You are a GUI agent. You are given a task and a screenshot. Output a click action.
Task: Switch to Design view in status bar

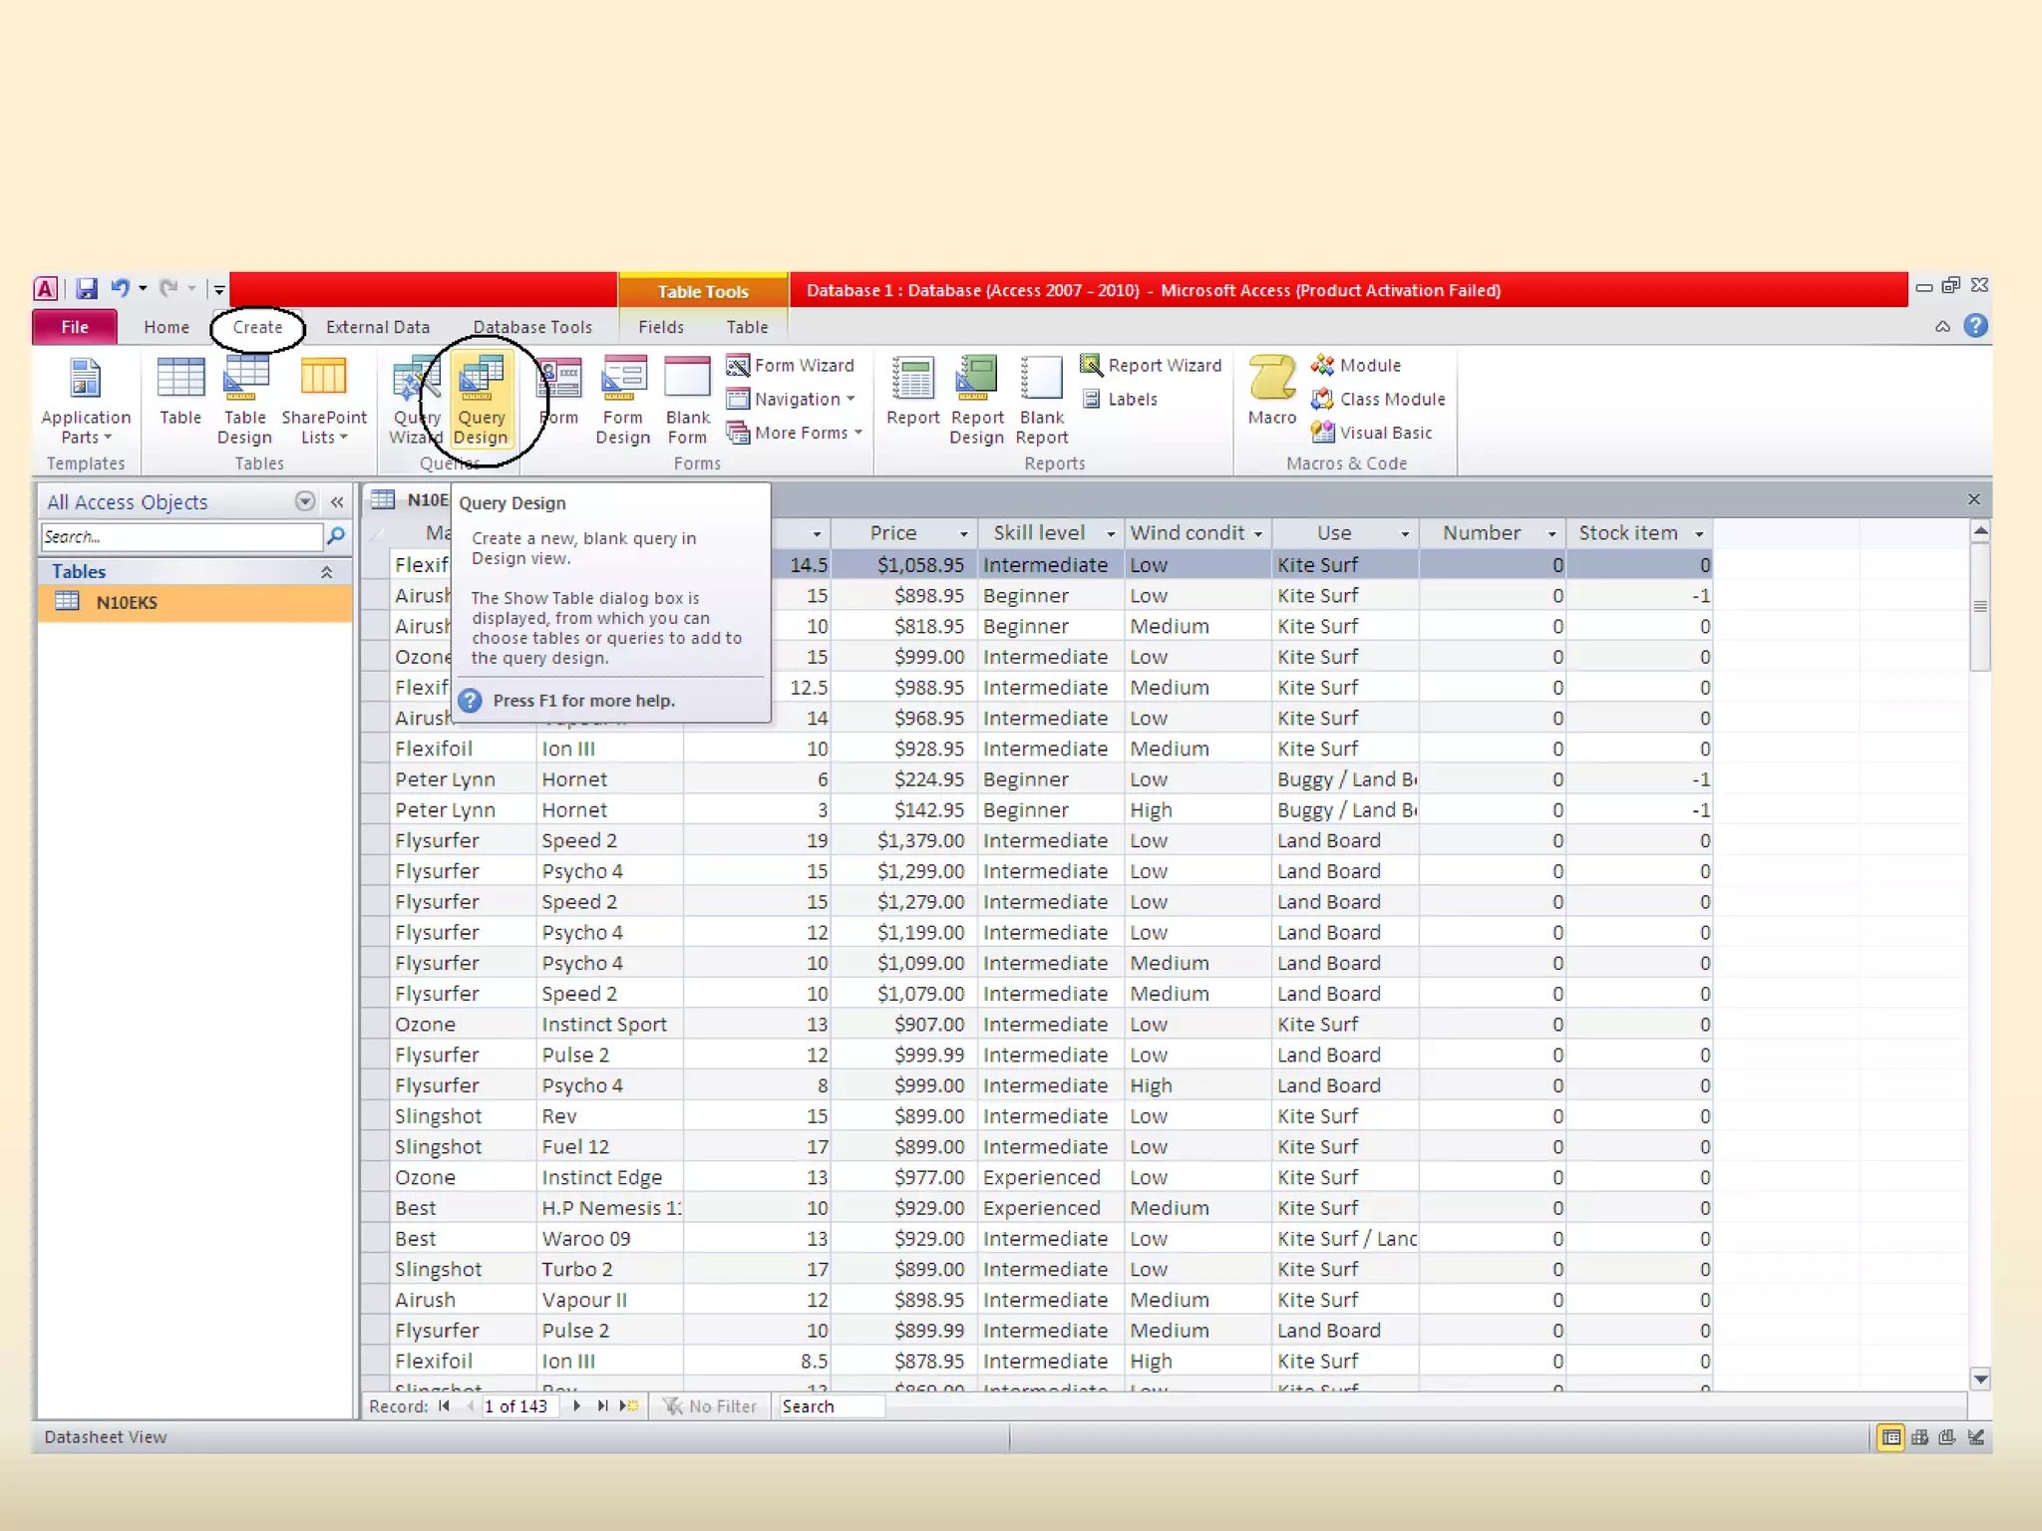coord(1975,1437)
